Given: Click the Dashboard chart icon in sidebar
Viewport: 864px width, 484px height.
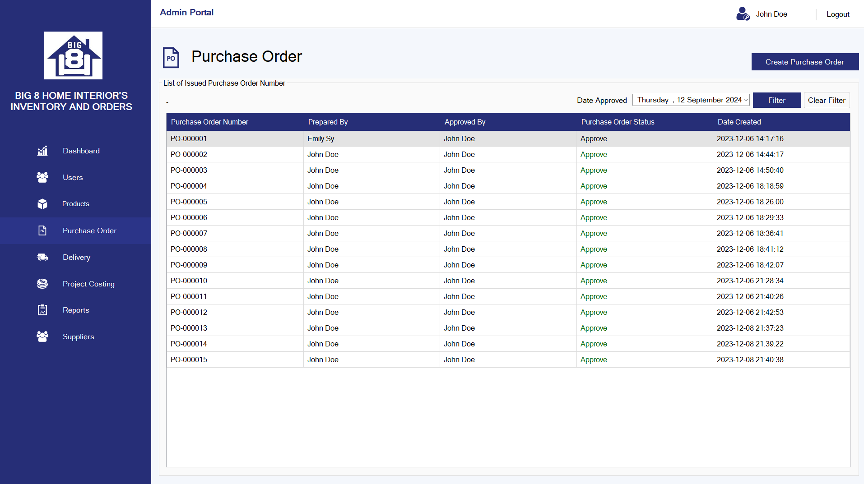Looking at the screenshot, I should [42, 151].
